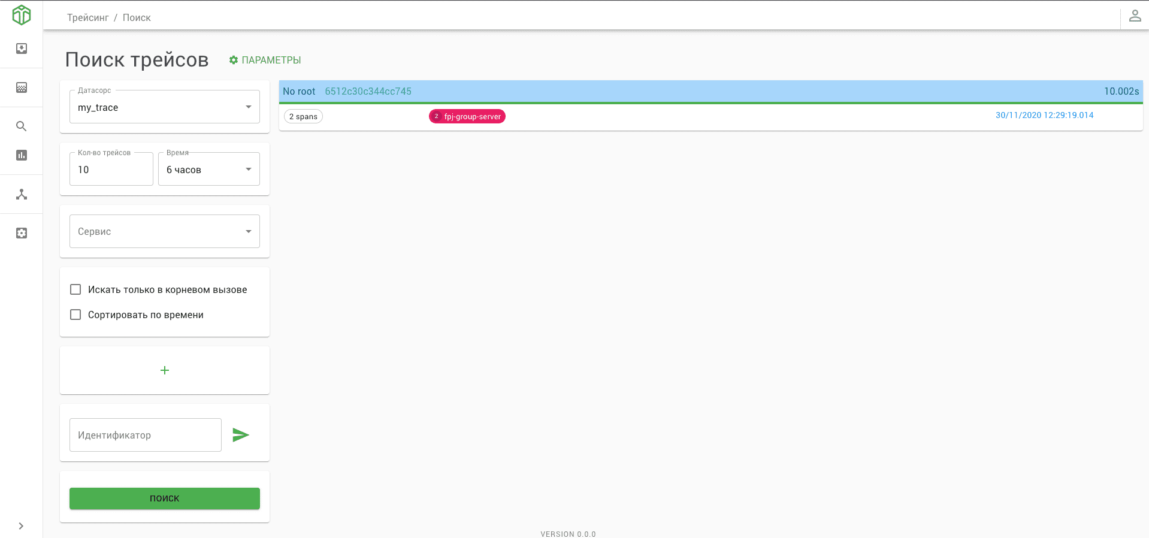Image resolution: width=1149 pixels, height=538 pixels.
Task: Open trace ID 6512c30c344cc745
Action: (x=368, y=92)
